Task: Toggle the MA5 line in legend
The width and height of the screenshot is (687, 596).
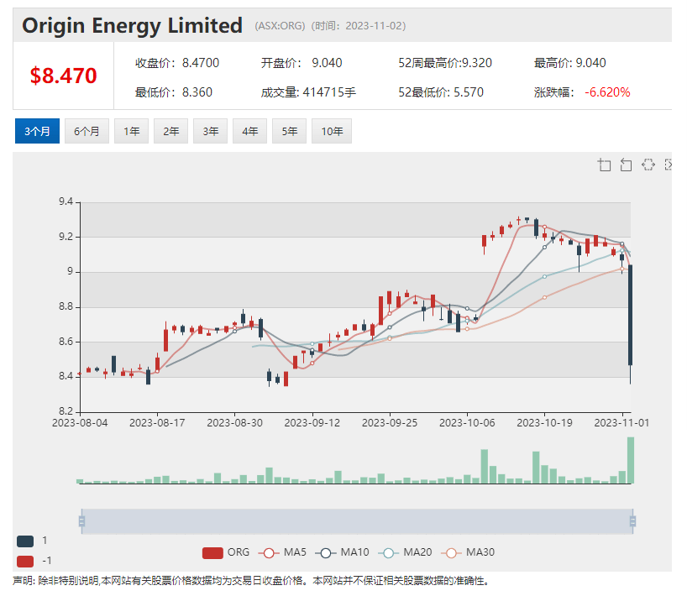Action: (x=284, y=552)
